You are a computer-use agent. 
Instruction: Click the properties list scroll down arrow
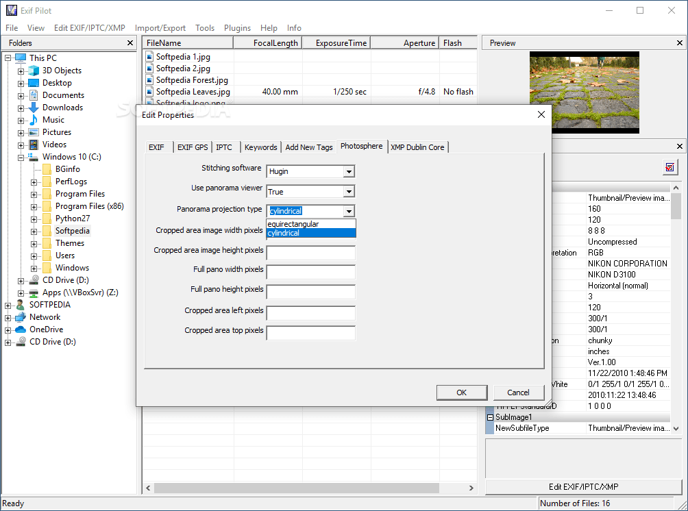click(x=676, y=429)
